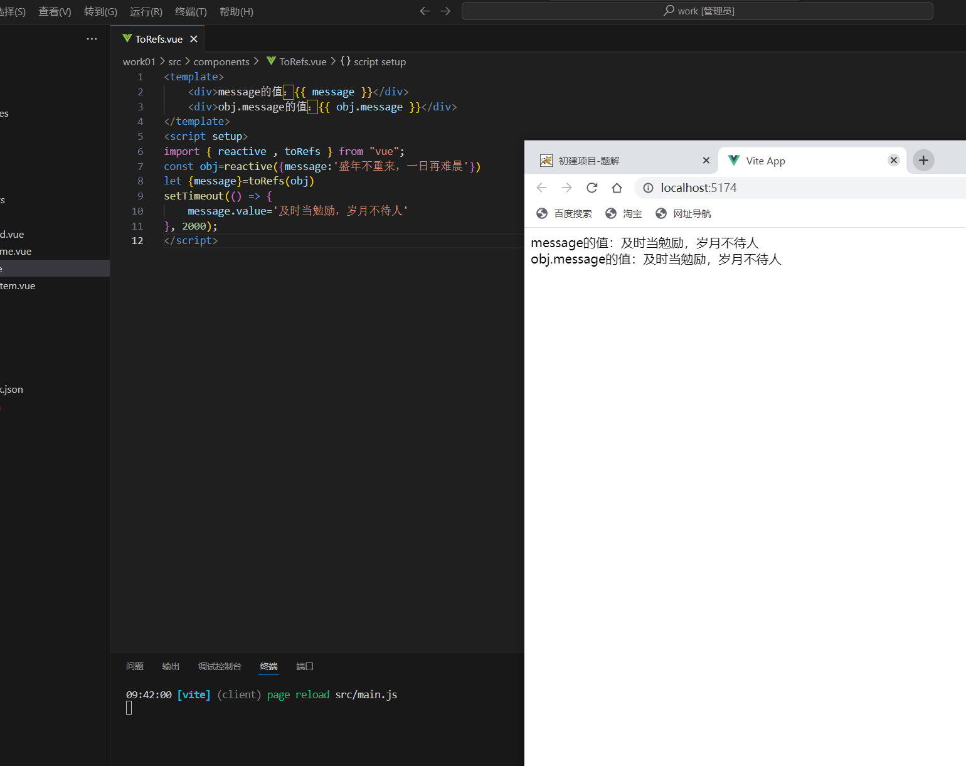The width and height of the screenshot is (966, 766).
Task: Click script setup breadcrumb segment
Action: click(x=379, y=61)
